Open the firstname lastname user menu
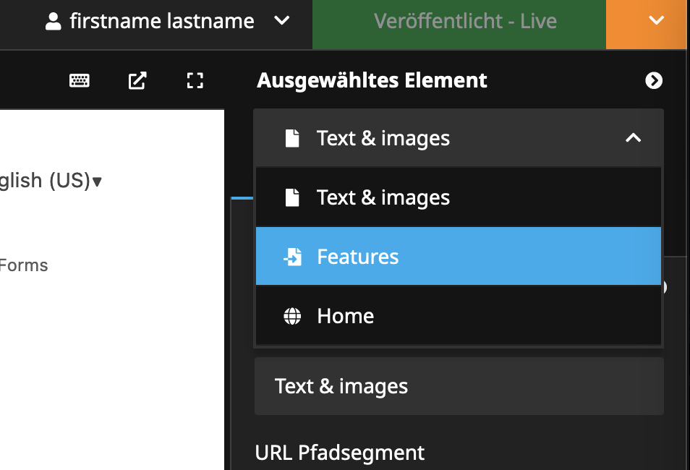The width and height of the screenshot is (690, 470). tap(167, 21)
